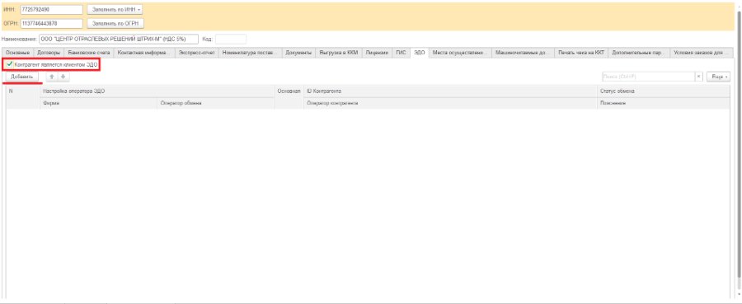Focus the 'Наименование' text field
This screenshot has width=742, height=304.
click(x=119, y=40)
